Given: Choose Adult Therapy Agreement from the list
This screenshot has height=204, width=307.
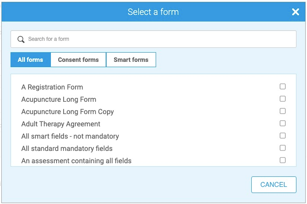Looking at the screenshot, I should tap(61, 124).
